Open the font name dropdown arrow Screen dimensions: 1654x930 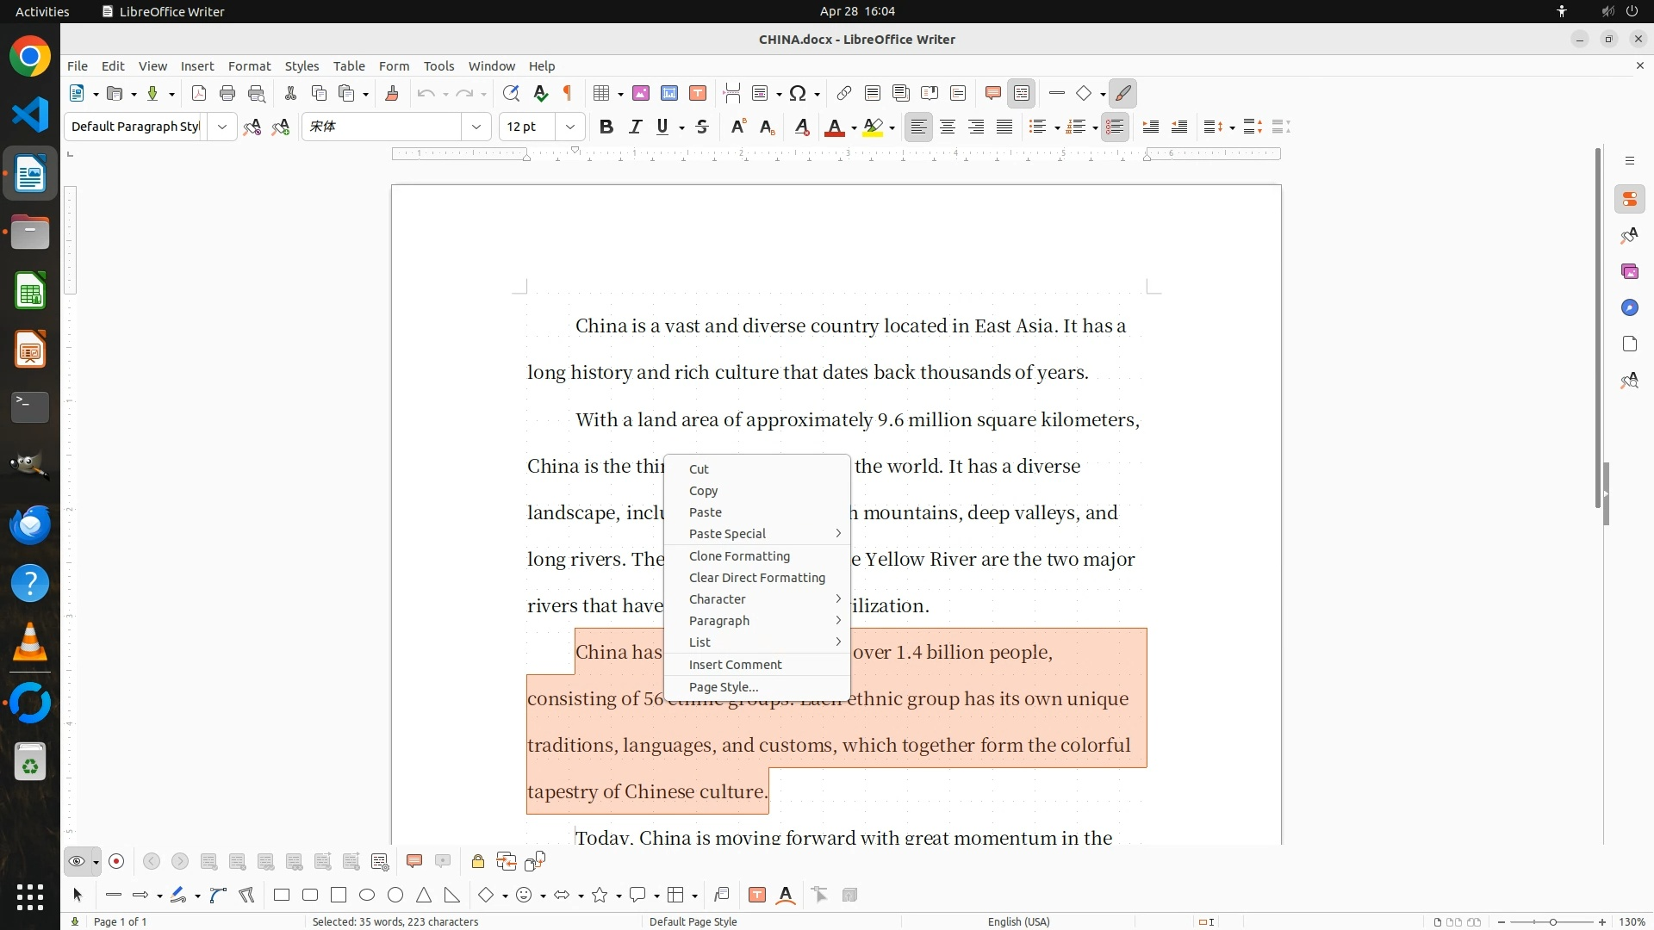476,127
